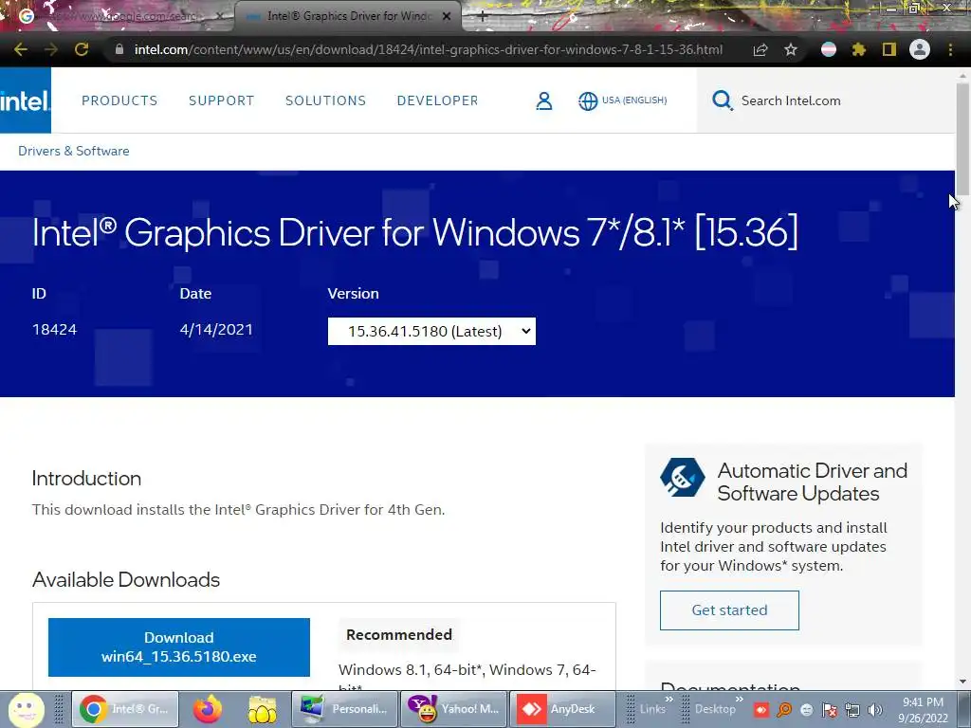971x728 pixels.
Task: Click the date 4/14/2021
Action: click(216, 329)
